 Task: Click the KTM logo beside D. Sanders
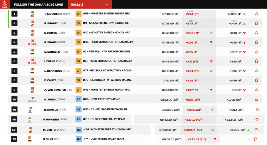click(32, 52)
